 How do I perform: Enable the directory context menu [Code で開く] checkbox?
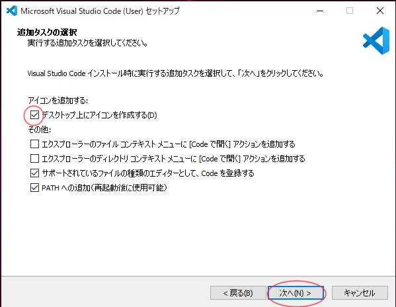pos(34,159)
